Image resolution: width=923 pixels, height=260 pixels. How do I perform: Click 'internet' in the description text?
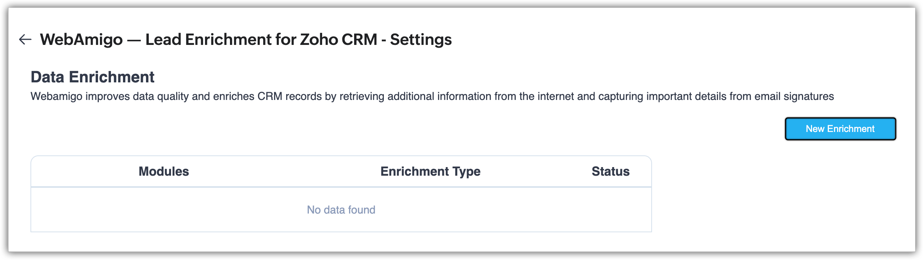[556, 96]
